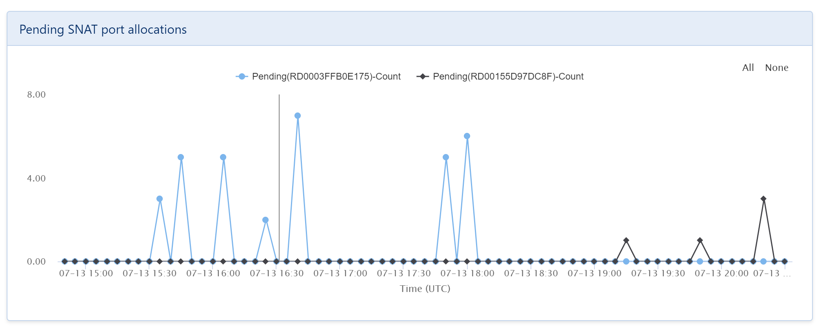Click the Time (UTC) axis label
This screenshot has height=330, width=825.
click(425, 288)
